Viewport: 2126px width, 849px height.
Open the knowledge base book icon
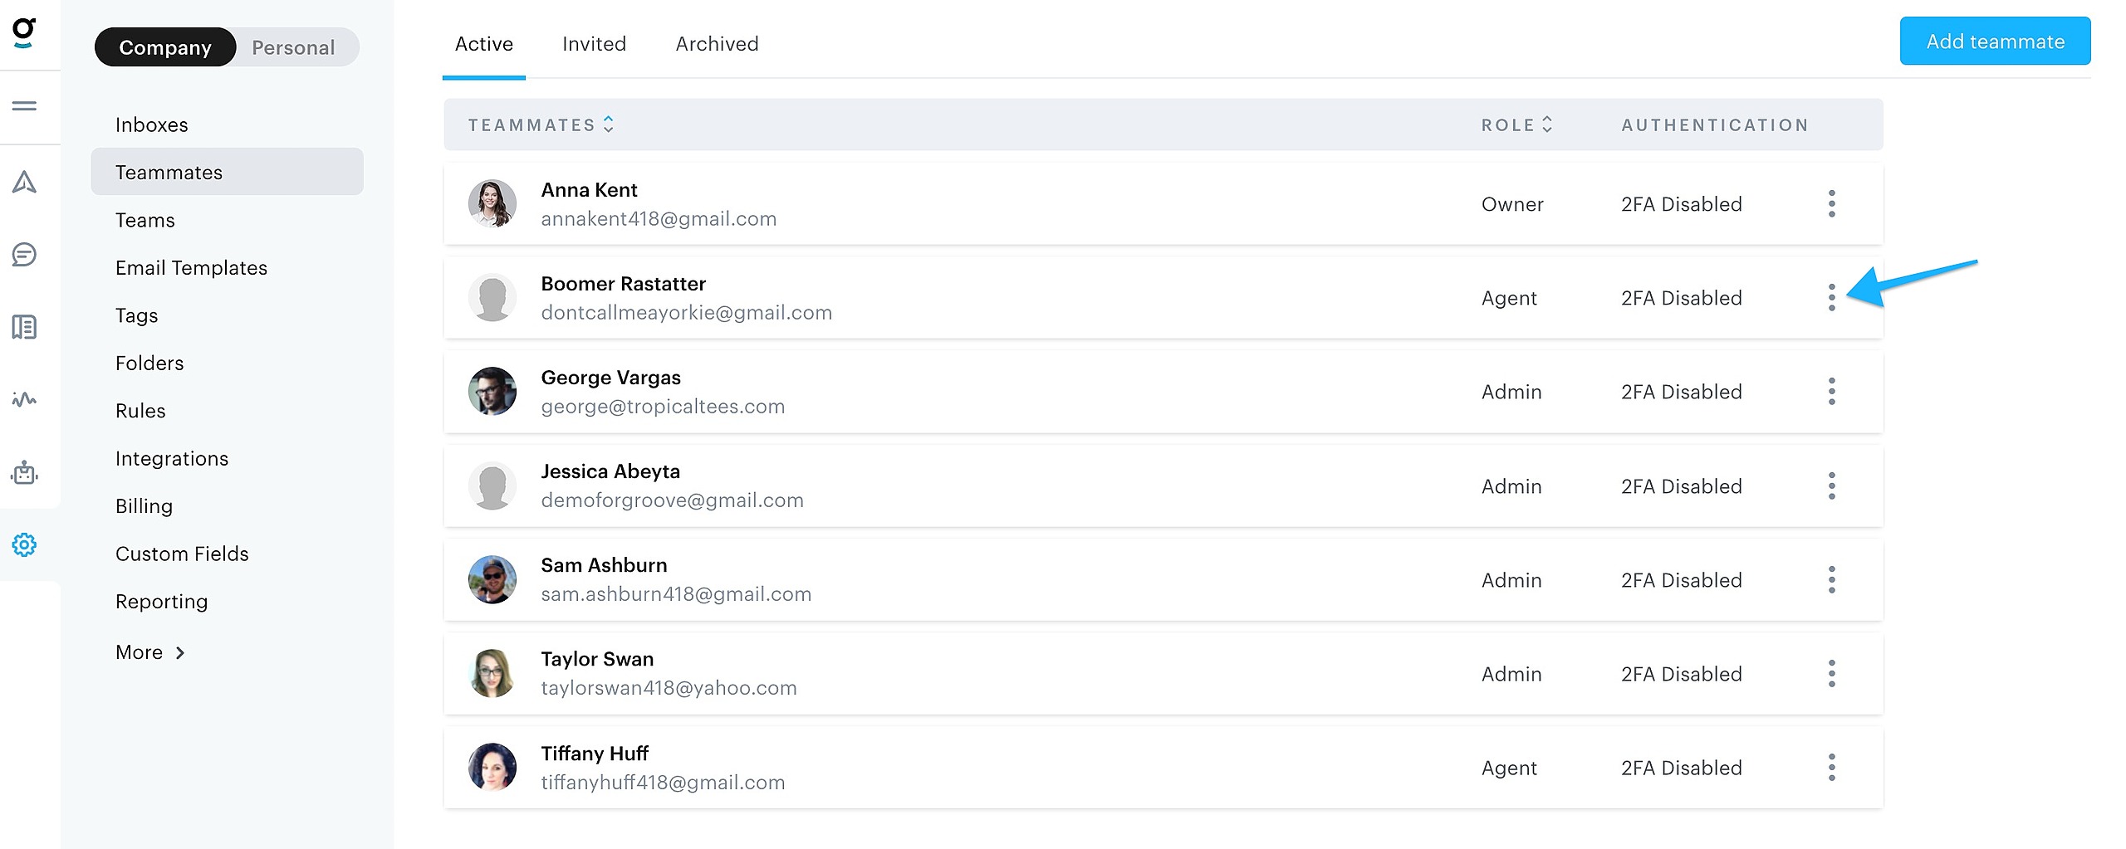point(24,327)
